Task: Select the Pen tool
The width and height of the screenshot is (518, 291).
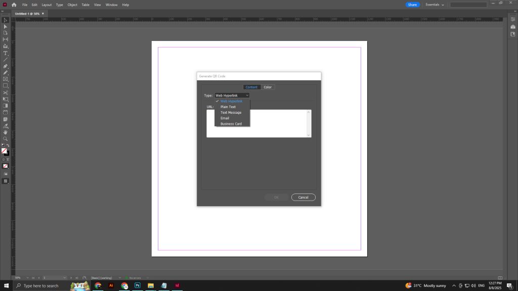Action: coord(6,66)
